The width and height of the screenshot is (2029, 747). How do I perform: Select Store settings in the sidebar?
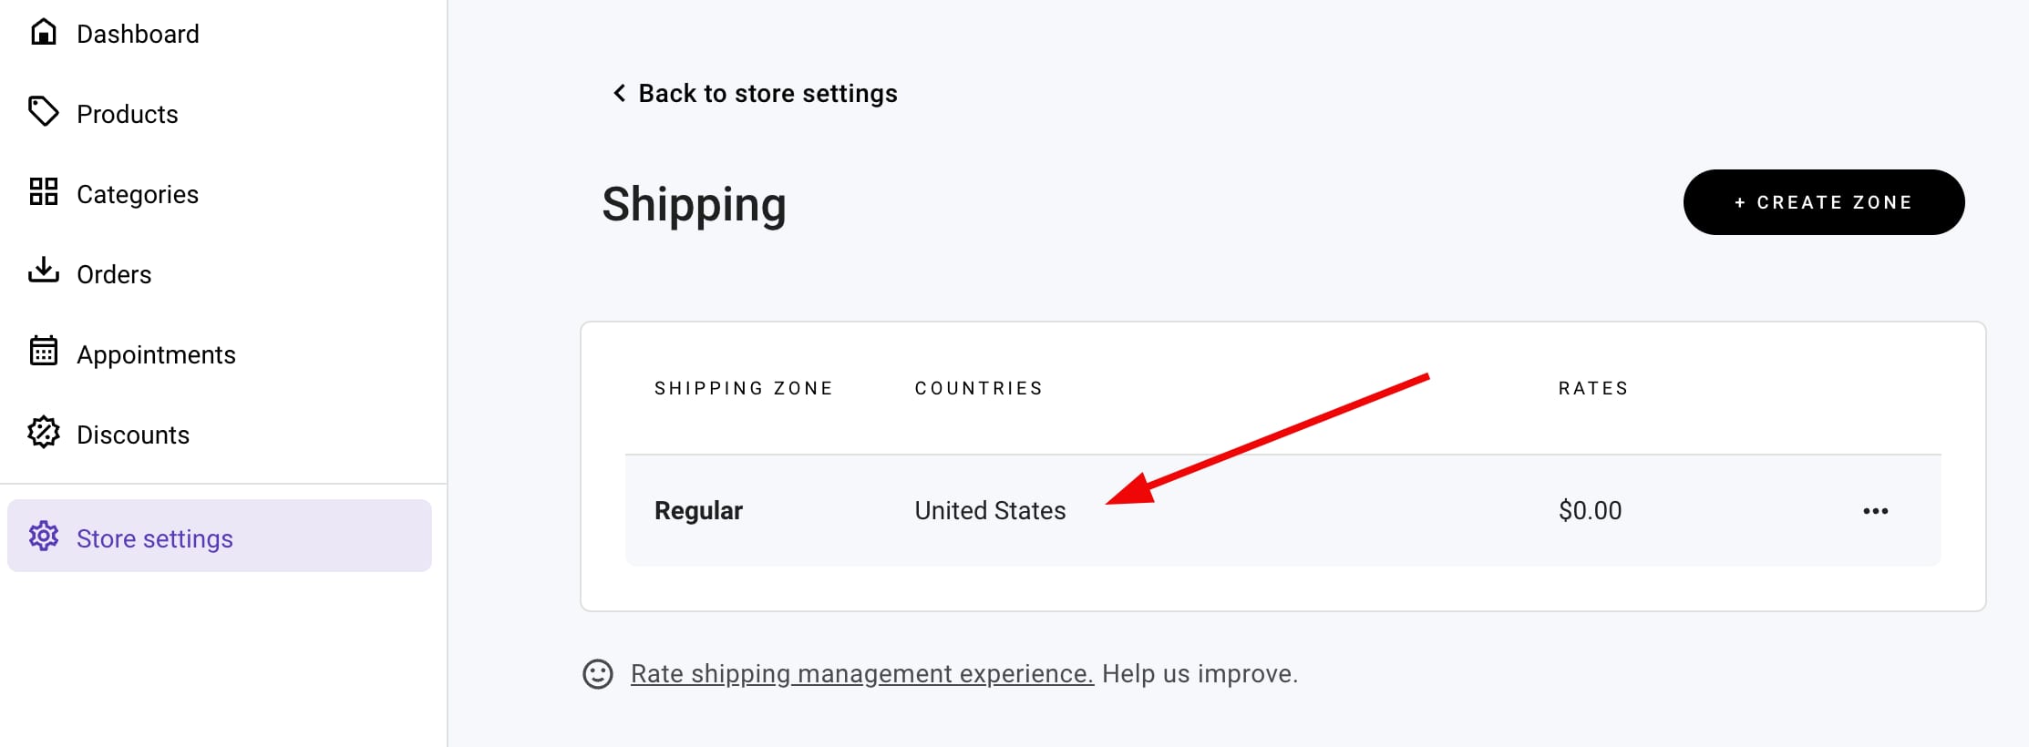(x=154, y=537)
